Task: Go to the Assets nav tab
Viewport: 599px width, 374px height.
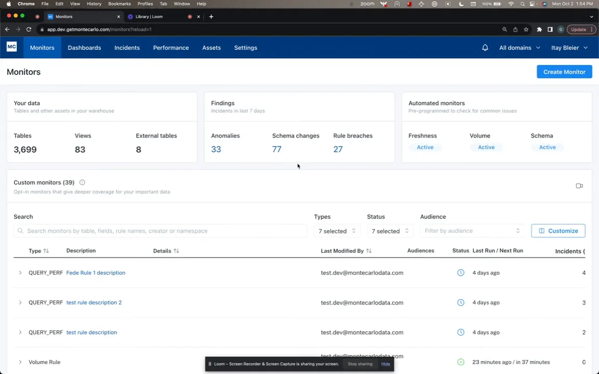Action: (x=211, y=48)
